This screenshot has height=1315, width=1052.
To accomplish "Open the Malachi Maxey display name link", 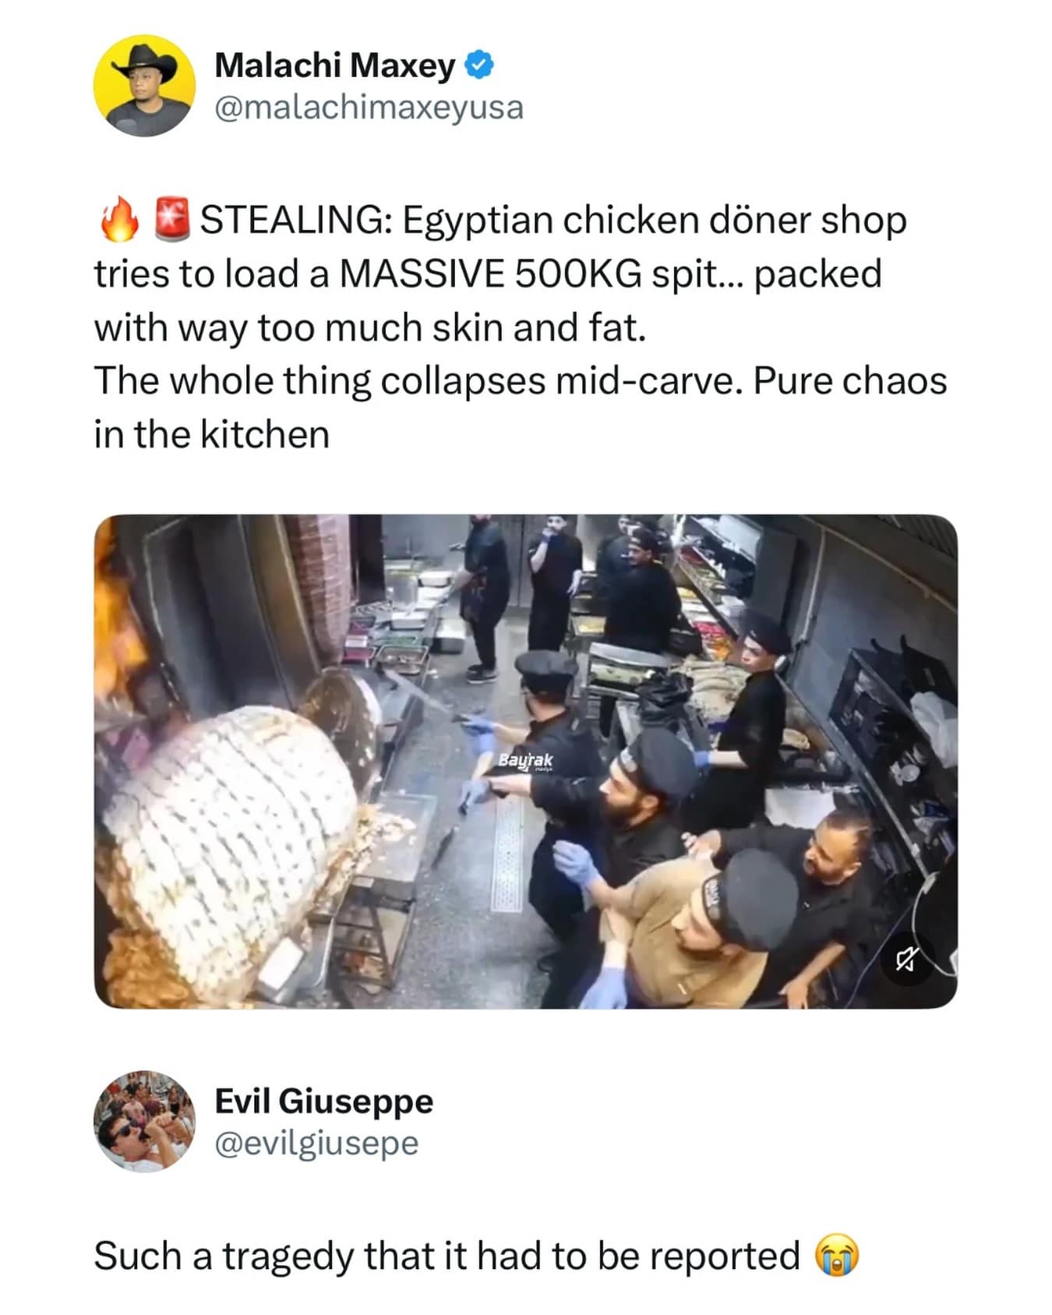I will [334, 65].
